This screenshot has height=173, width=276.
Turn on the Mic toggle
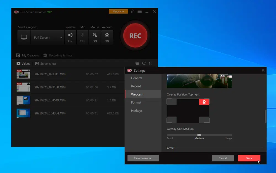click(x=82, y=37)
